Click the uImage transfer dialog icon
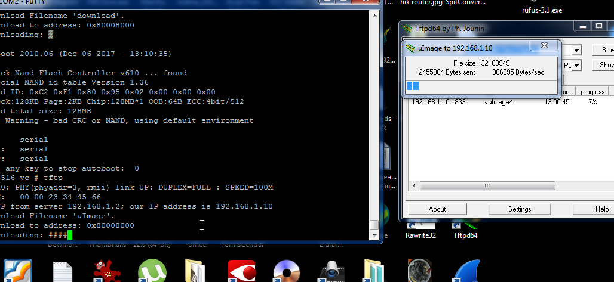 coord(410,48)
